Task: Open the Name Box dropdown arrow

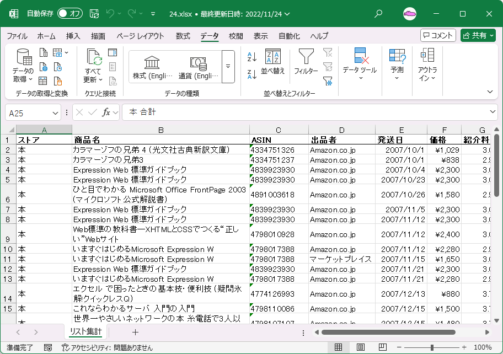Action: click(x=55, y=113)
